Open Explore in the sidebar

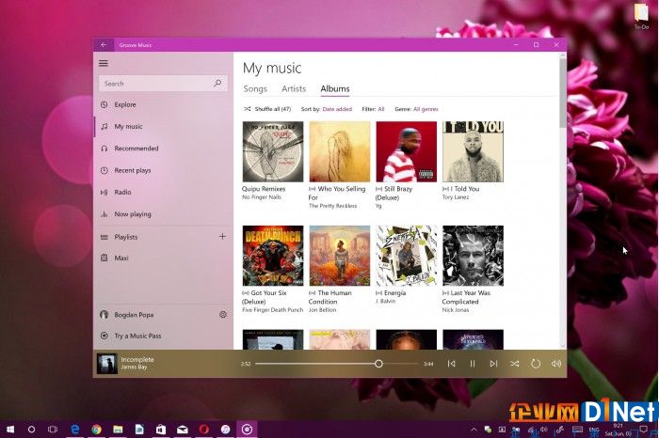point(163,104)
